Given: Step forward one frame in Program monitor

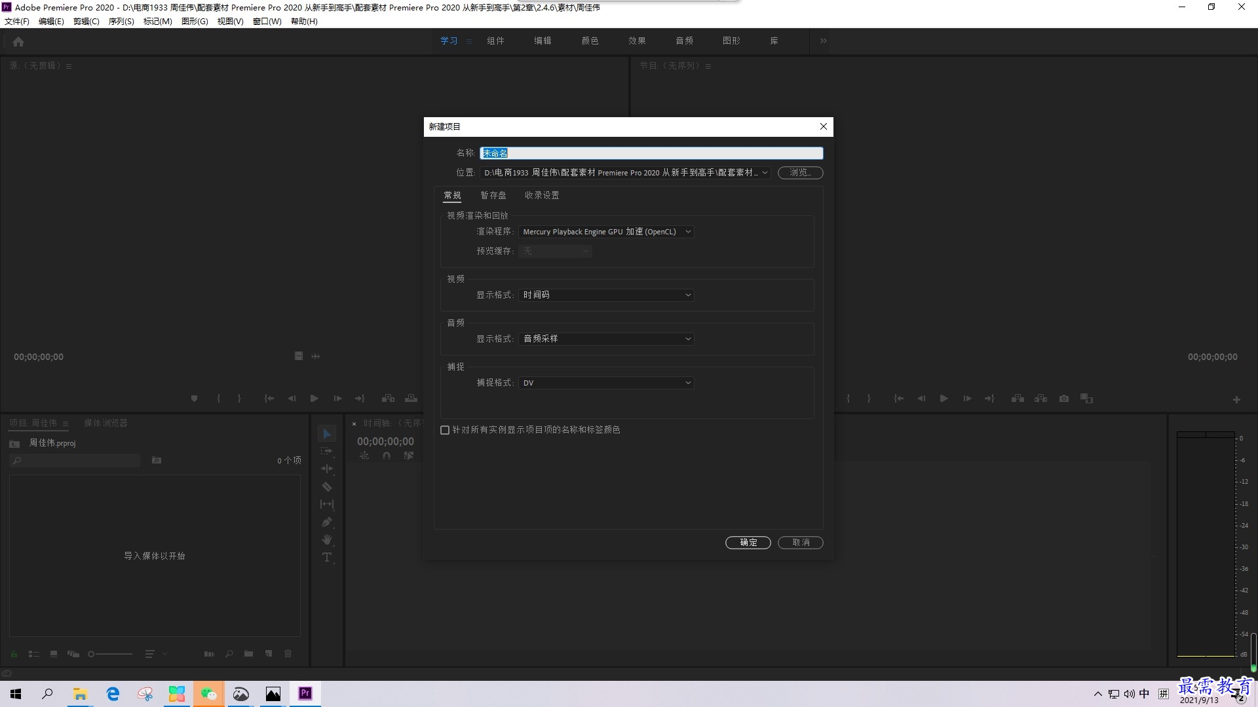Looking at the screenshot, I should point(967,399).
